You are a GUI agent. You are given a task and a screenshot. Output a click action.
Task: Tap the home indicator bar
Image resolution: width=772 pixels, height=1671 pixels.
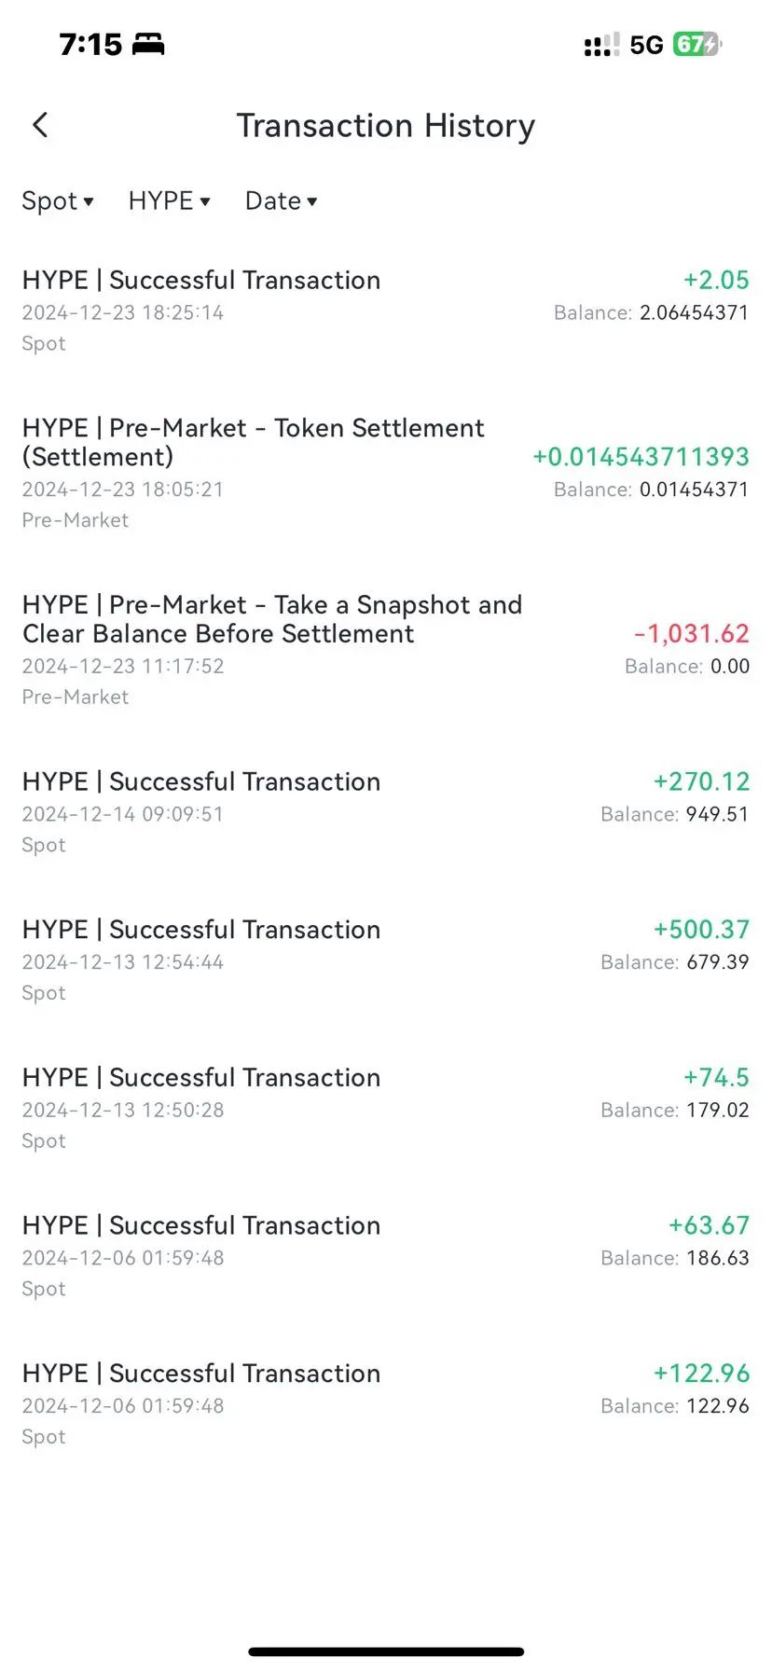coord(386,1651)
